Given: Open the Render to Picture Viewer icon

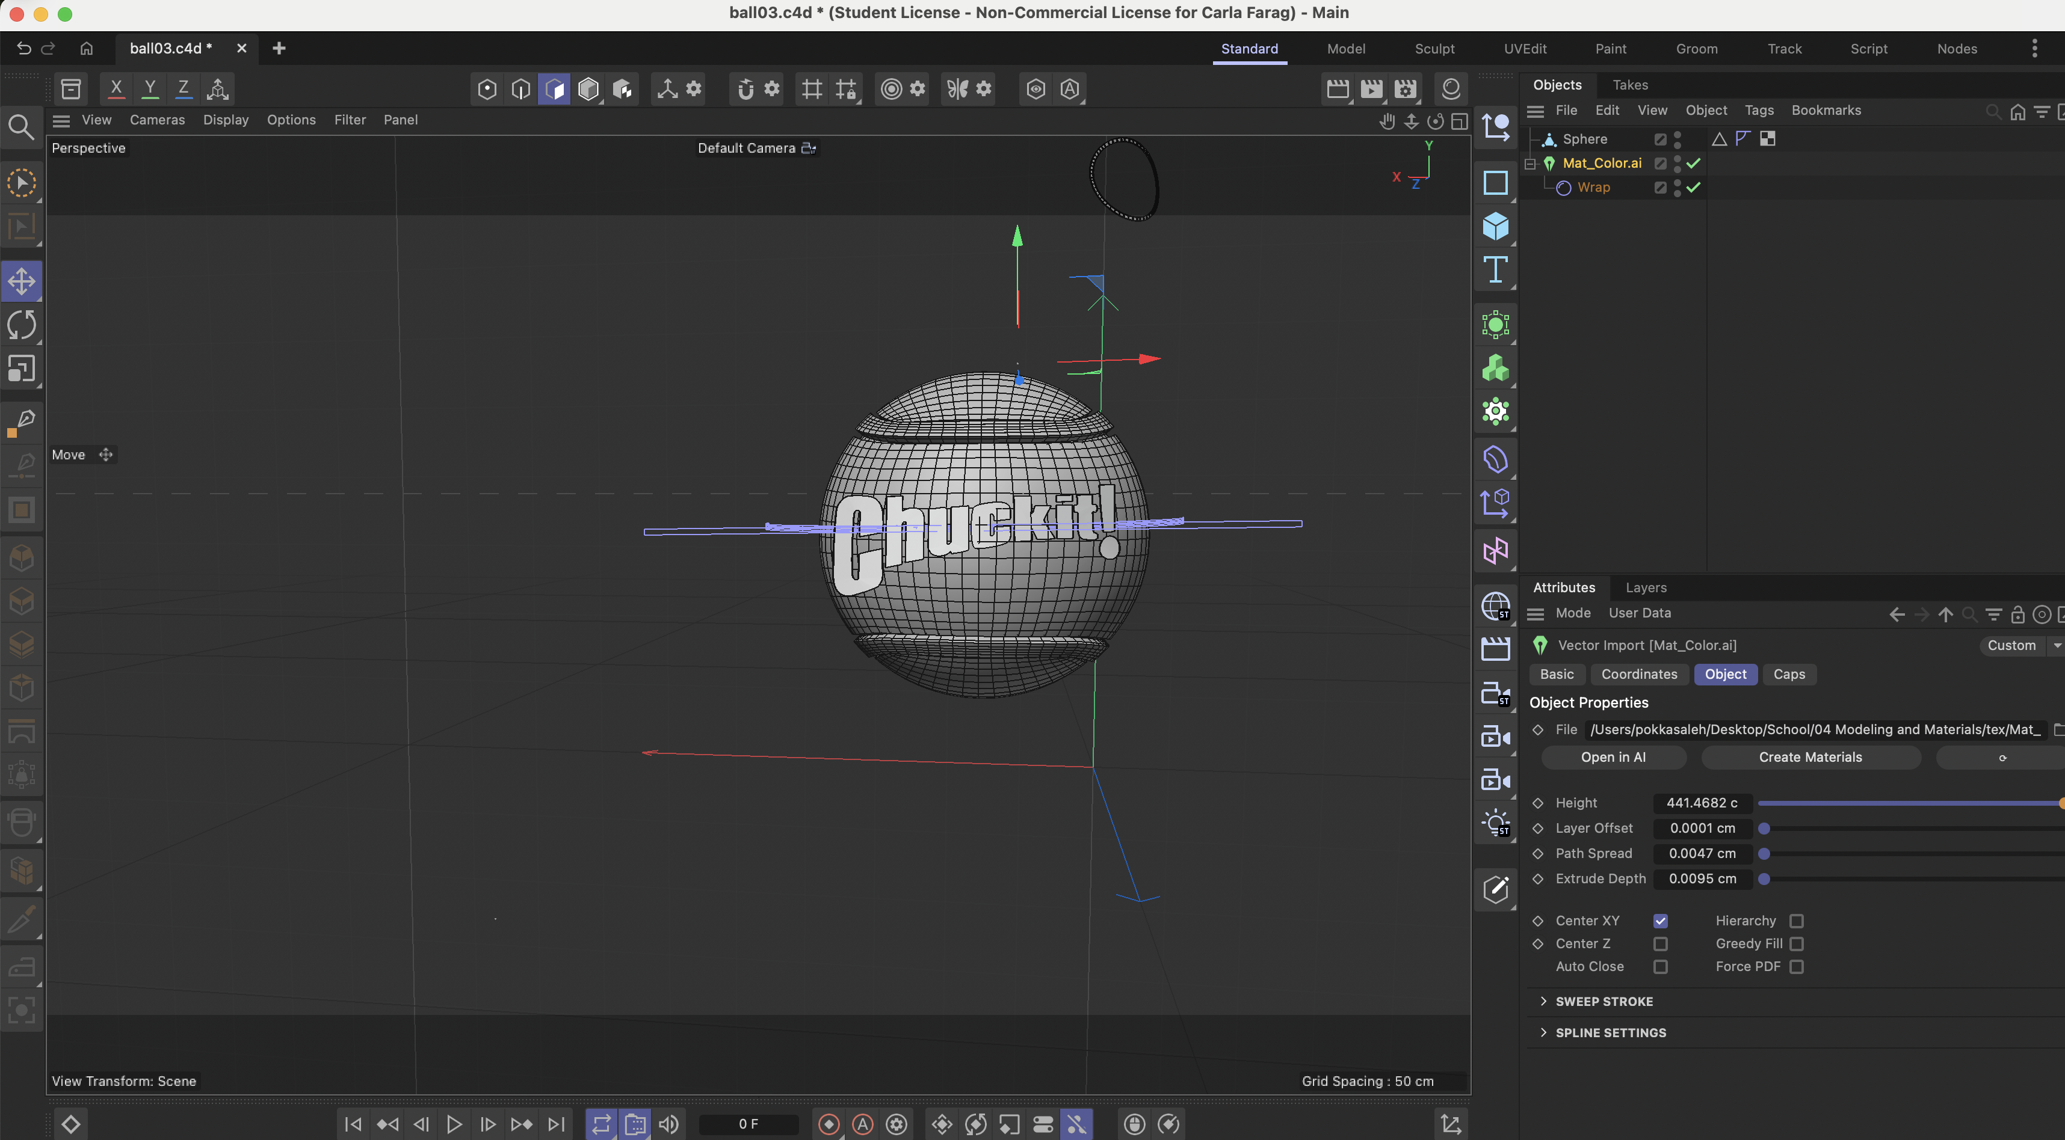Looking at the screenshot, I should pos(1371,89).
